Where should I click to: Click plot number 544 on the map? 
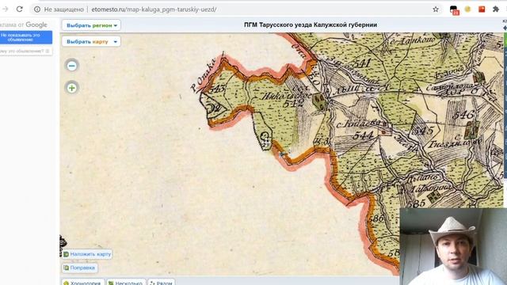point(363,135)
